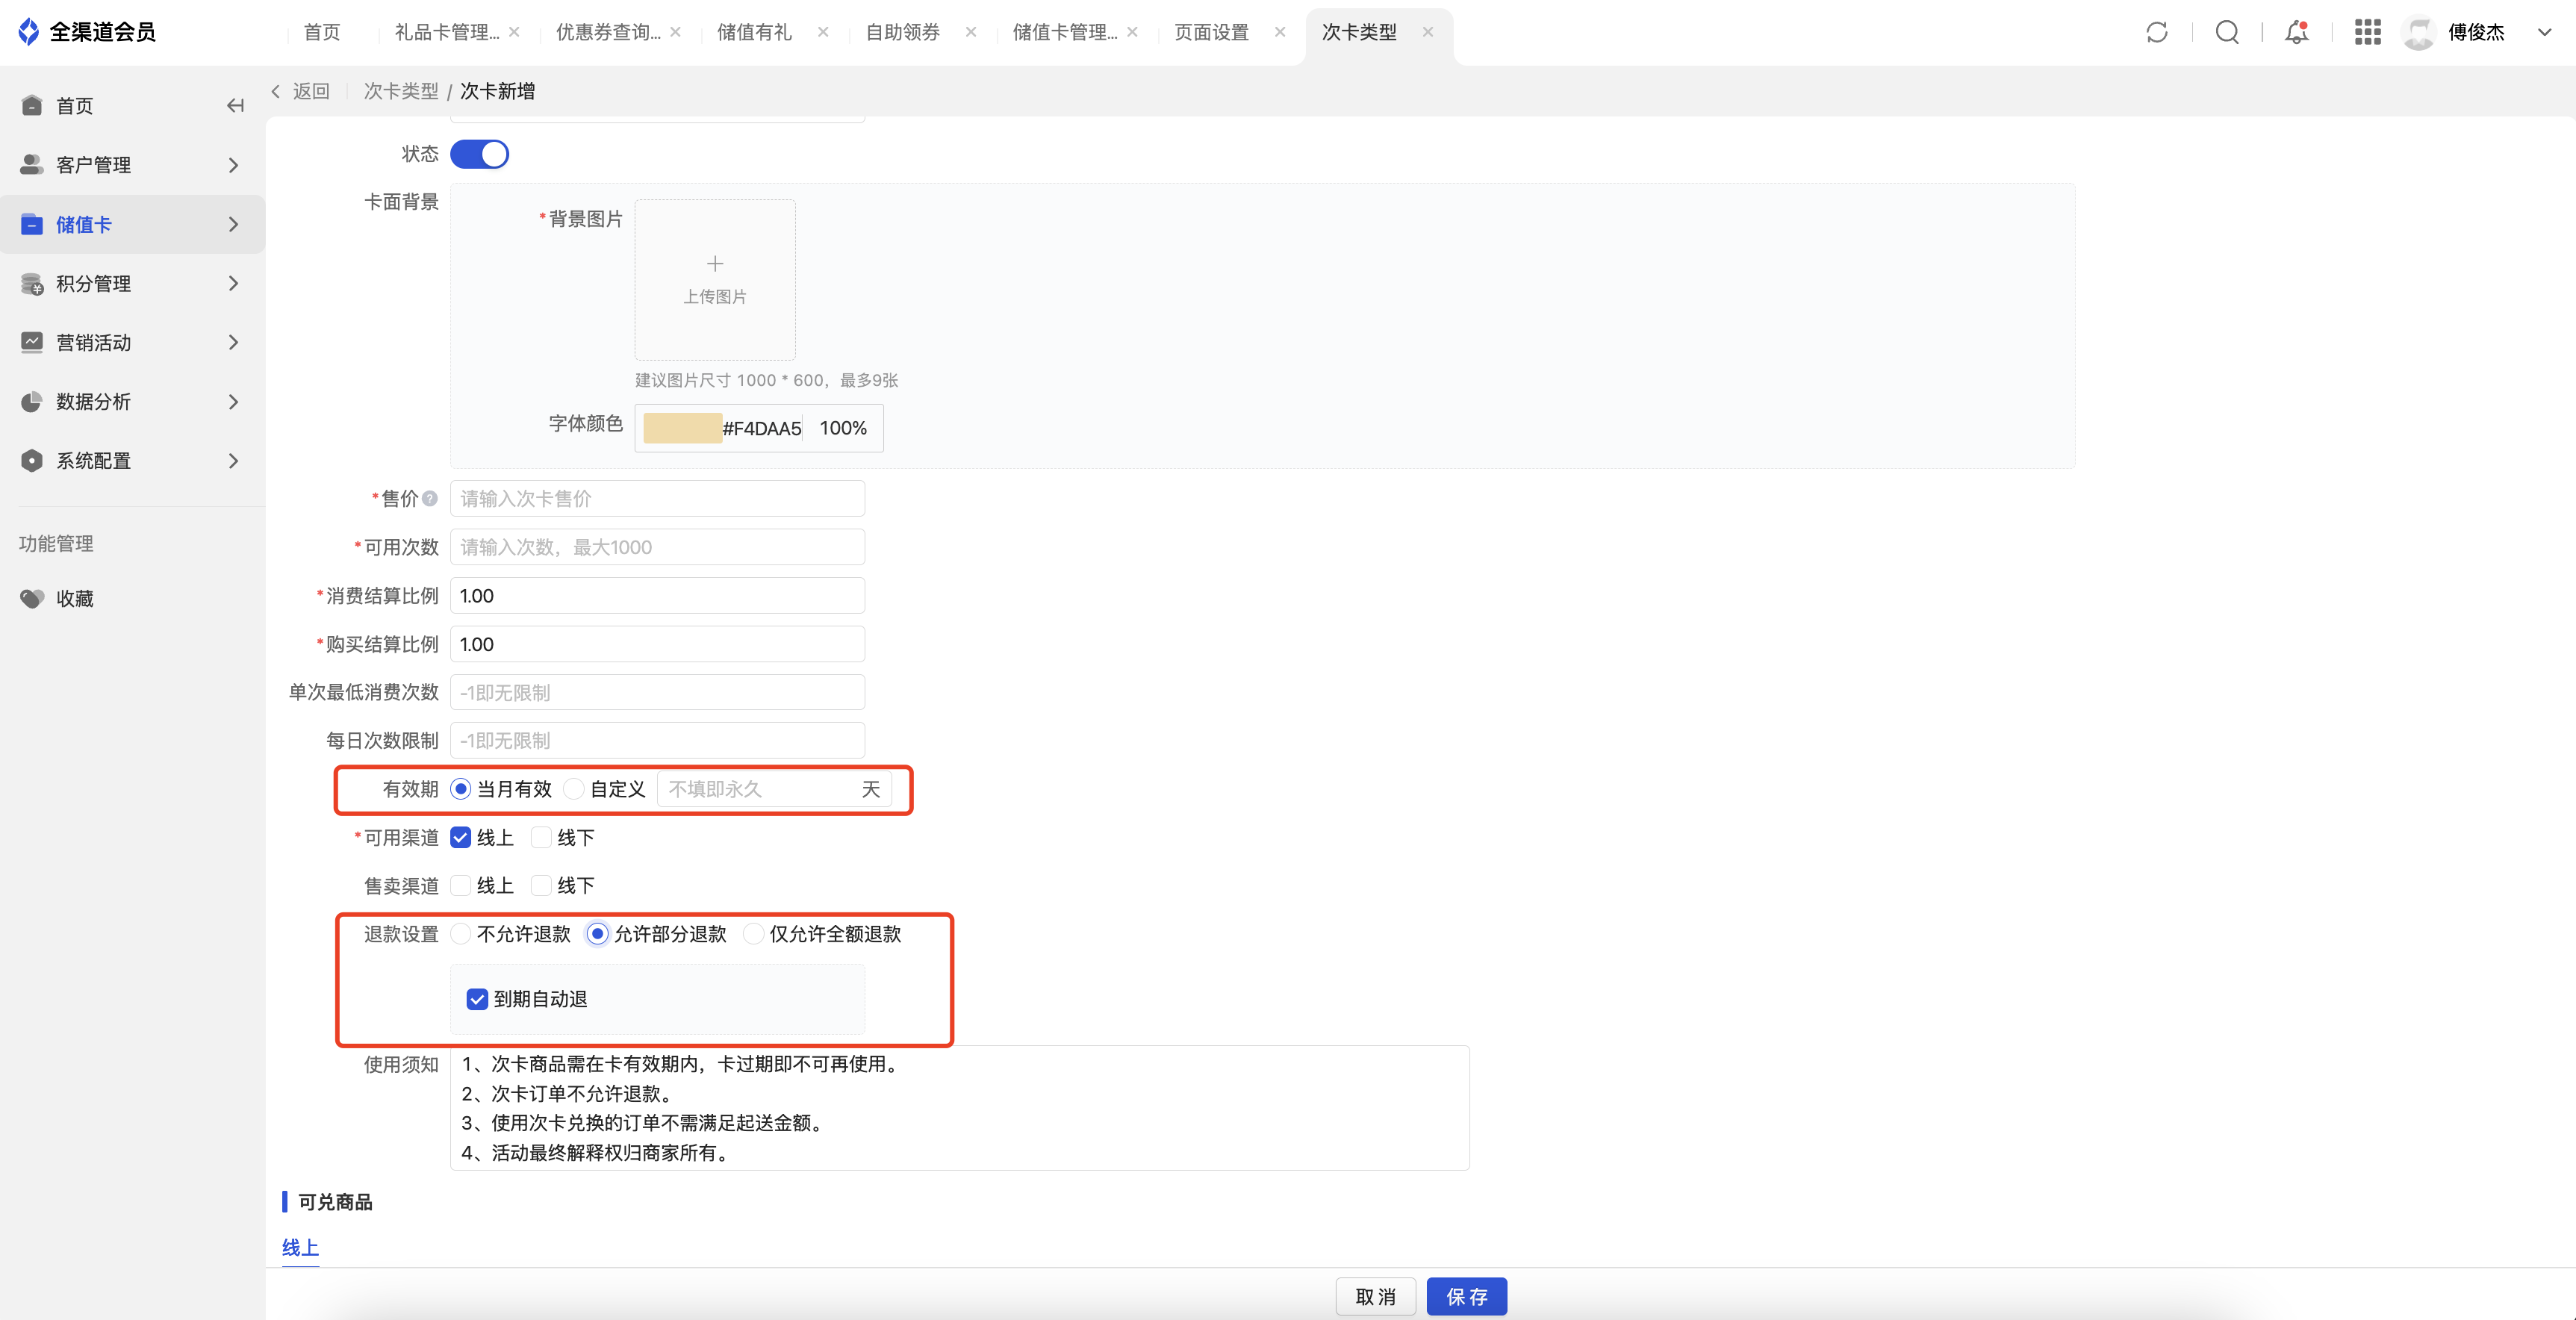Close the 储值有礼 tab

(x=822, y=32)
